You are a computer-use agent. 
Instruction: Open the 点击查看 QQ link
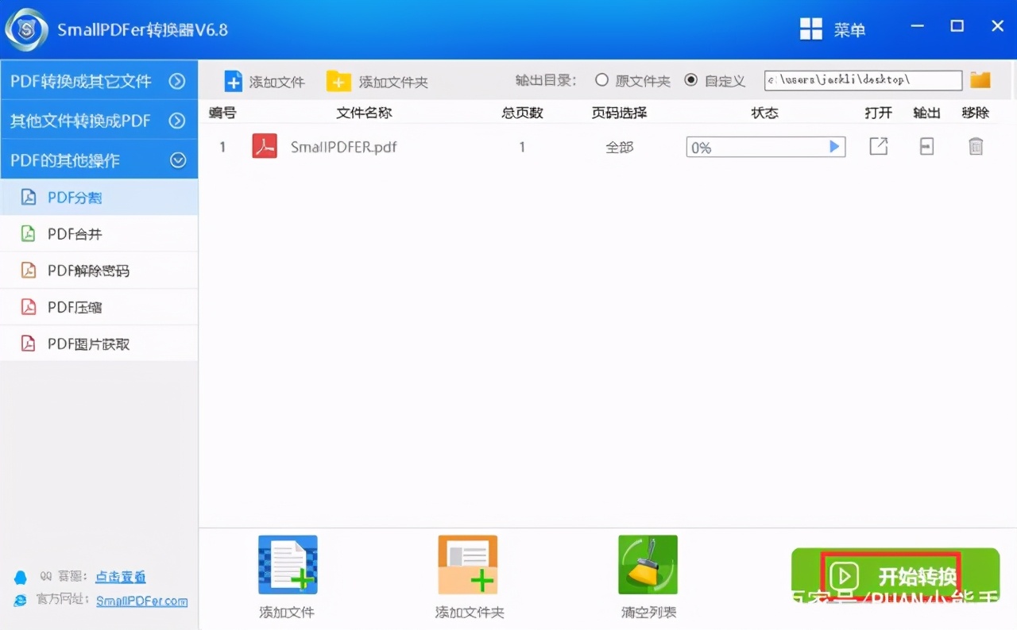(x=121, y=577)
